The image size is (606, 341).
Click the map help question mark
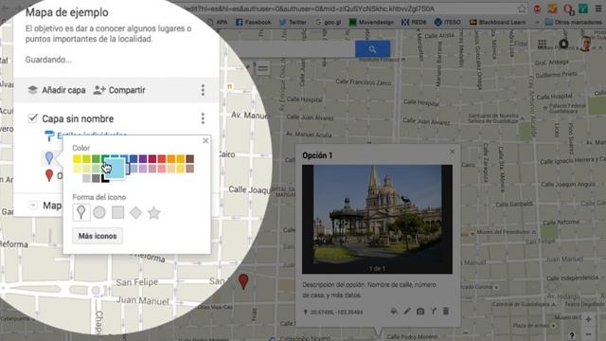tap(572, 335)
